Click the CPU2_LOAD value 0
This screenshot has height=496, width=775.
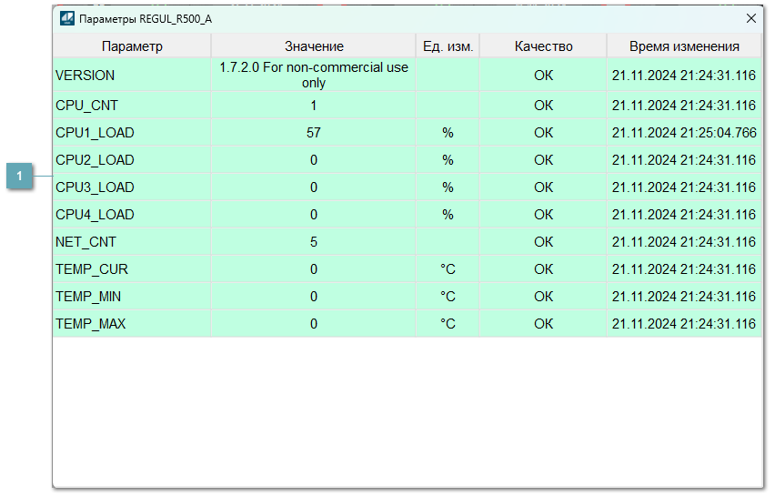click(x=313, y=160)
